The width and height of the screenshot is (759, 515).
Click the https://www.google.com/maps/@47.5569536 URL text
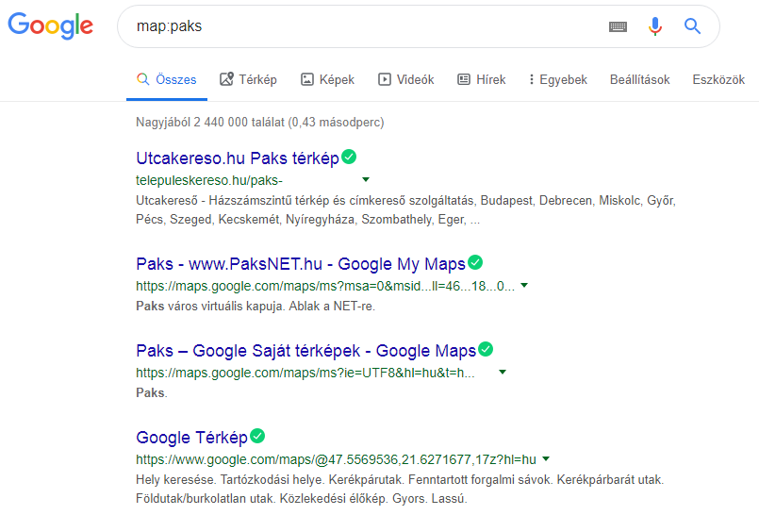336,459
